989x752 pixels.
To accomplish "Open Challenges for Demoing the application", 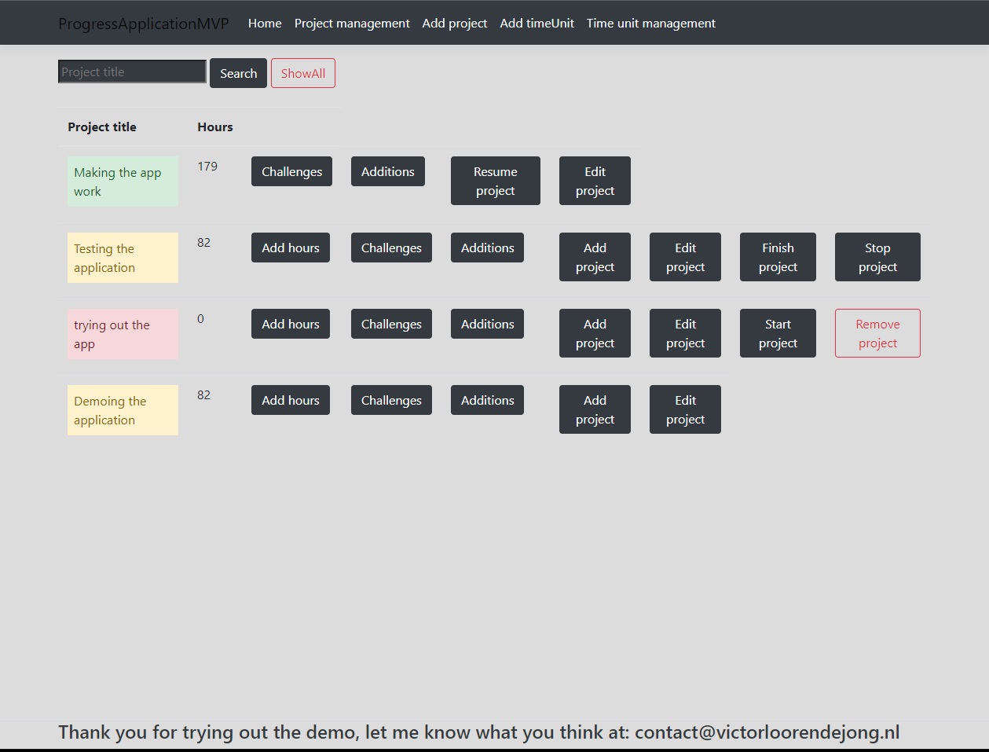I will [x=391, y=400].
